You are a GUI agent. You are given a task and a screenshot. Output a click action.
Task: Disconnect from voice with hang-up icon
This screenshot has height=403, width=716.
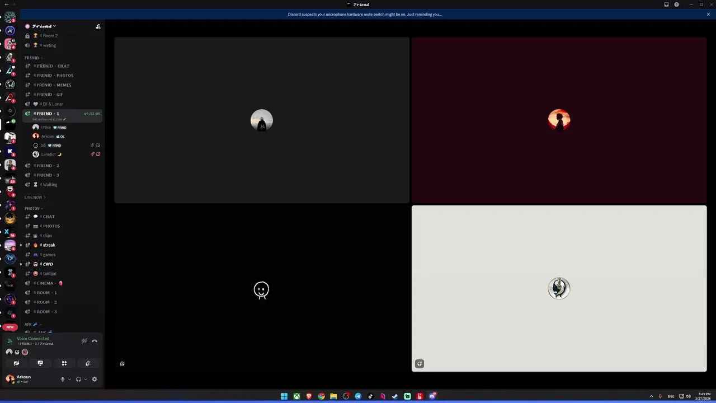95,341
